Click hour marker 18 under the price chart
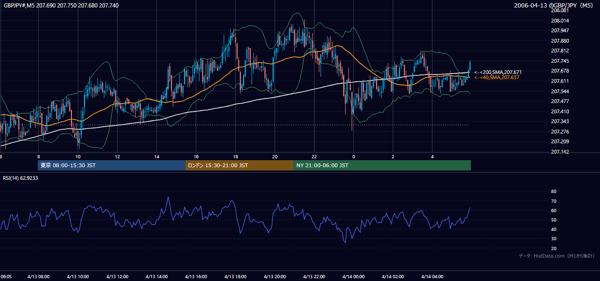Screen dimensions: 600x281 tap(236, 156)
